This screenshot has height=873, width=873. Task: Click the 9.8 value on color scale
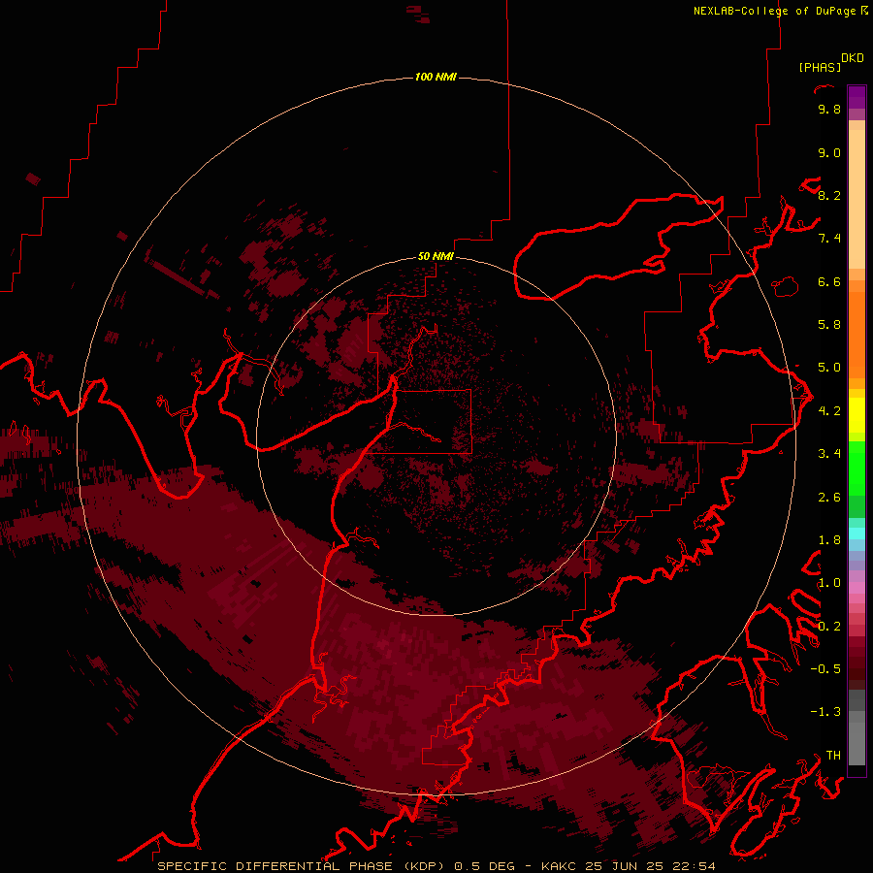829,109
